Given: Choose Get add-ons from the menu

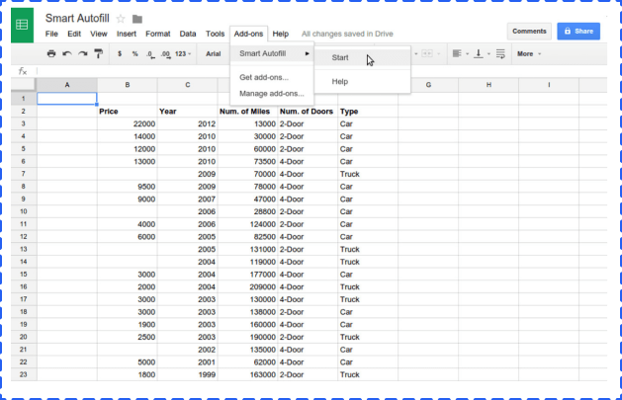Looking at the screenshot, I should click(x=264, y=77).
